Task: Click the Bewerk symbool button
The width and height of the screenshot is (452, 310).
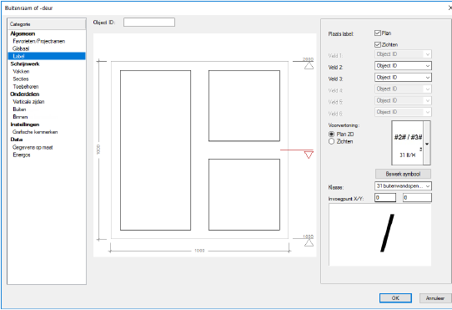Action: (403, 174)
